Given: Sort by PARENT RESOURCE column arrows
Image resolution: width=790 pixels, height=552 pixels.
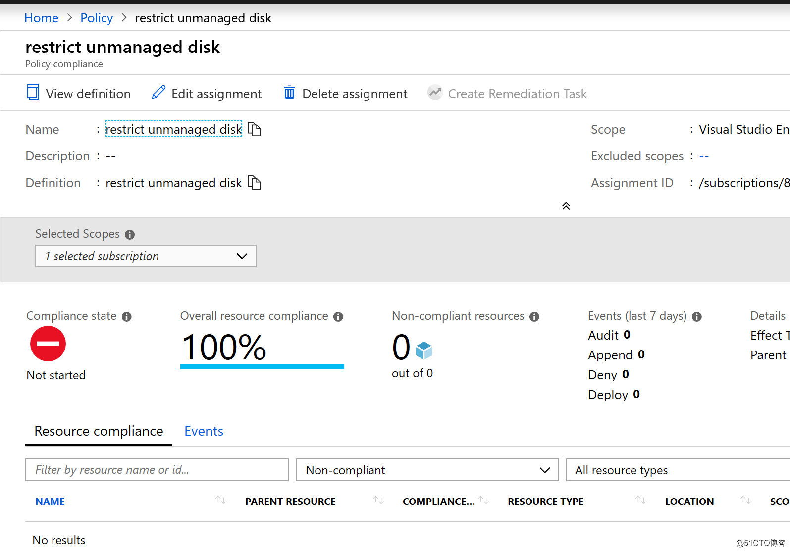Looking at the screenshot, I should (x=378, y=501).
